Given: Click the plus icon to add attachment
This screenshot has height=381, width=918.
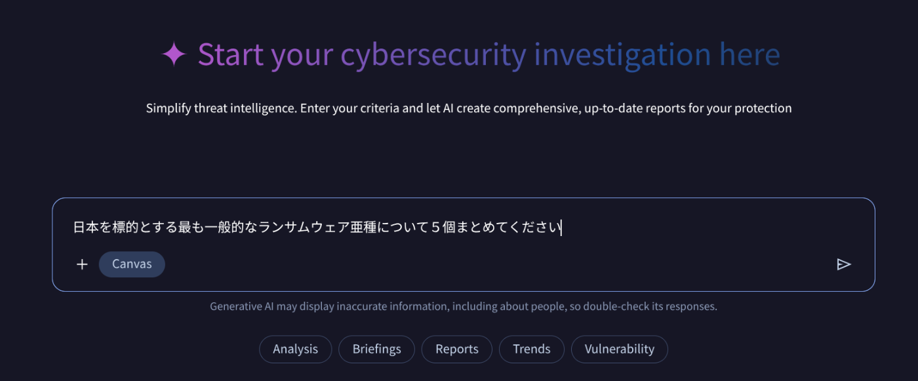Looking at the screenshot, I should click(x=82, y=264).
